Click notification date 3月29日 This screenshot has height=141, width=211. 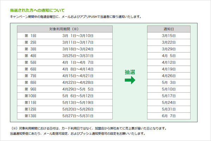pos(169,49)
